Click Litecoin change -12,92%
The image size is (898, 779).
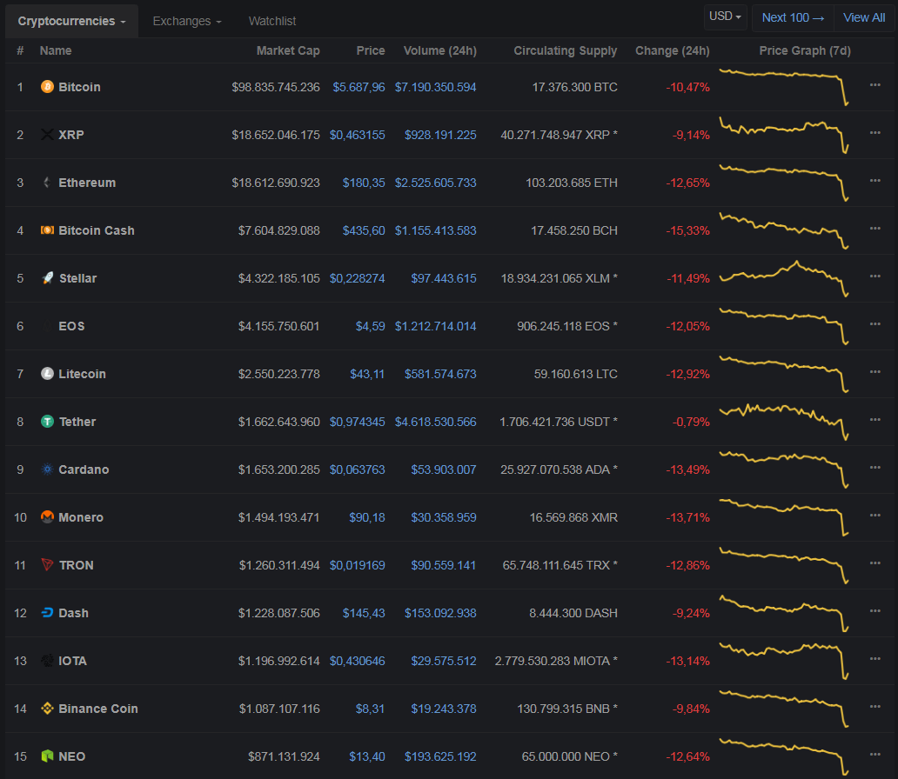(x=687, y=374)
